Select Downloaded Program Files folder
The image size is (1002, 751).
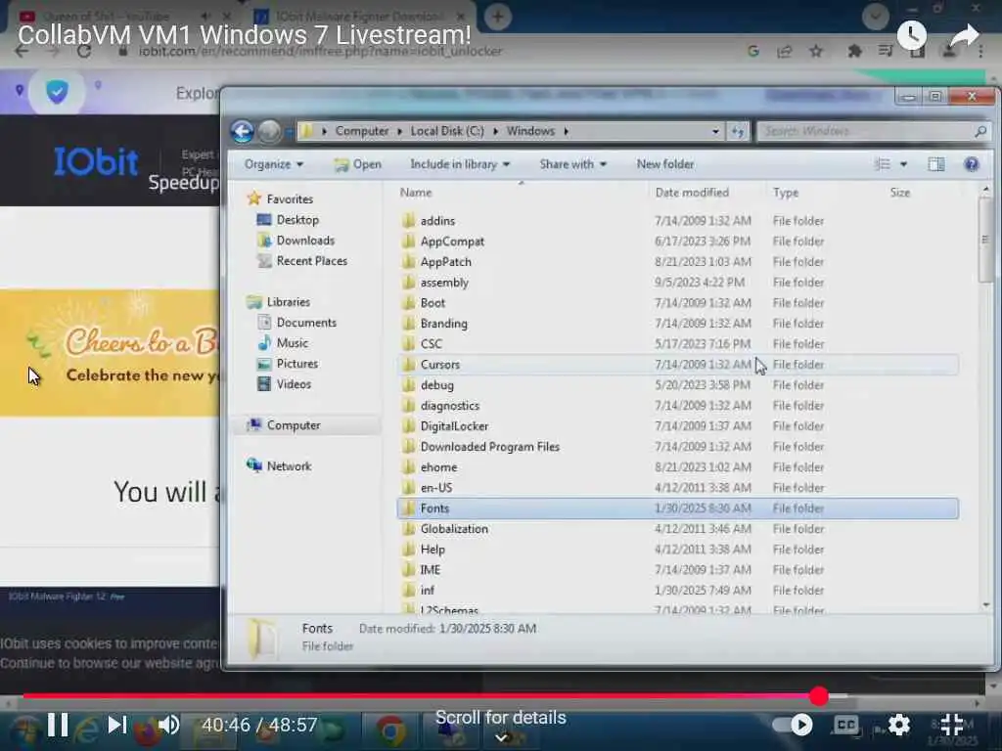coord(489,446)
